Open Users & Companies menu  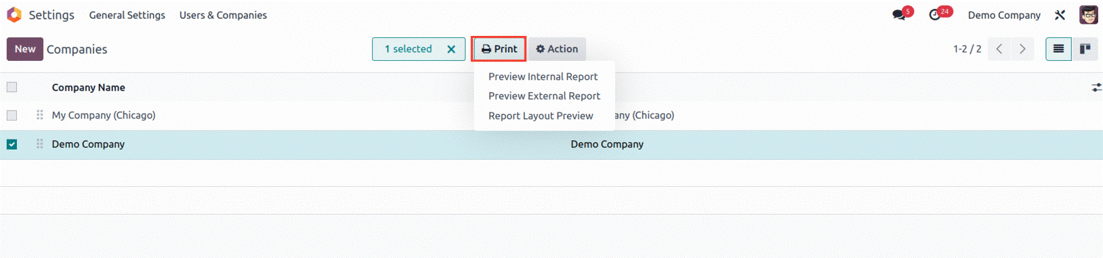223,15
